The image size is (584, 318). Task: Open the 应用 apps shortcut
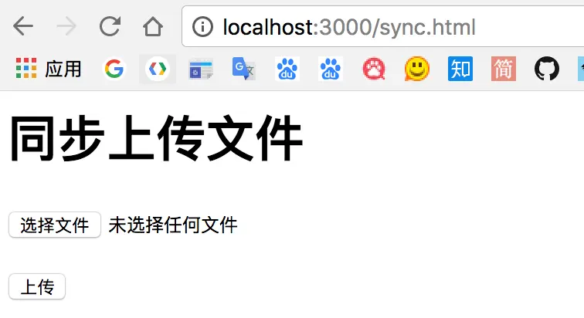pyautogui.click(x=49, y=69)
